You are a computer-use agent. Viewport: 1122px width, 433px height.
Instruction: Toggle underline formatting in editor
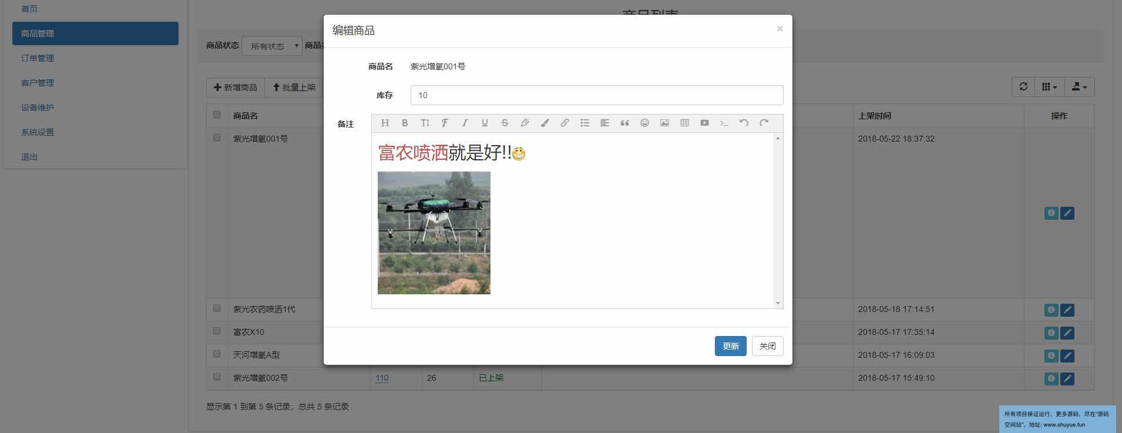pos(485,123)
